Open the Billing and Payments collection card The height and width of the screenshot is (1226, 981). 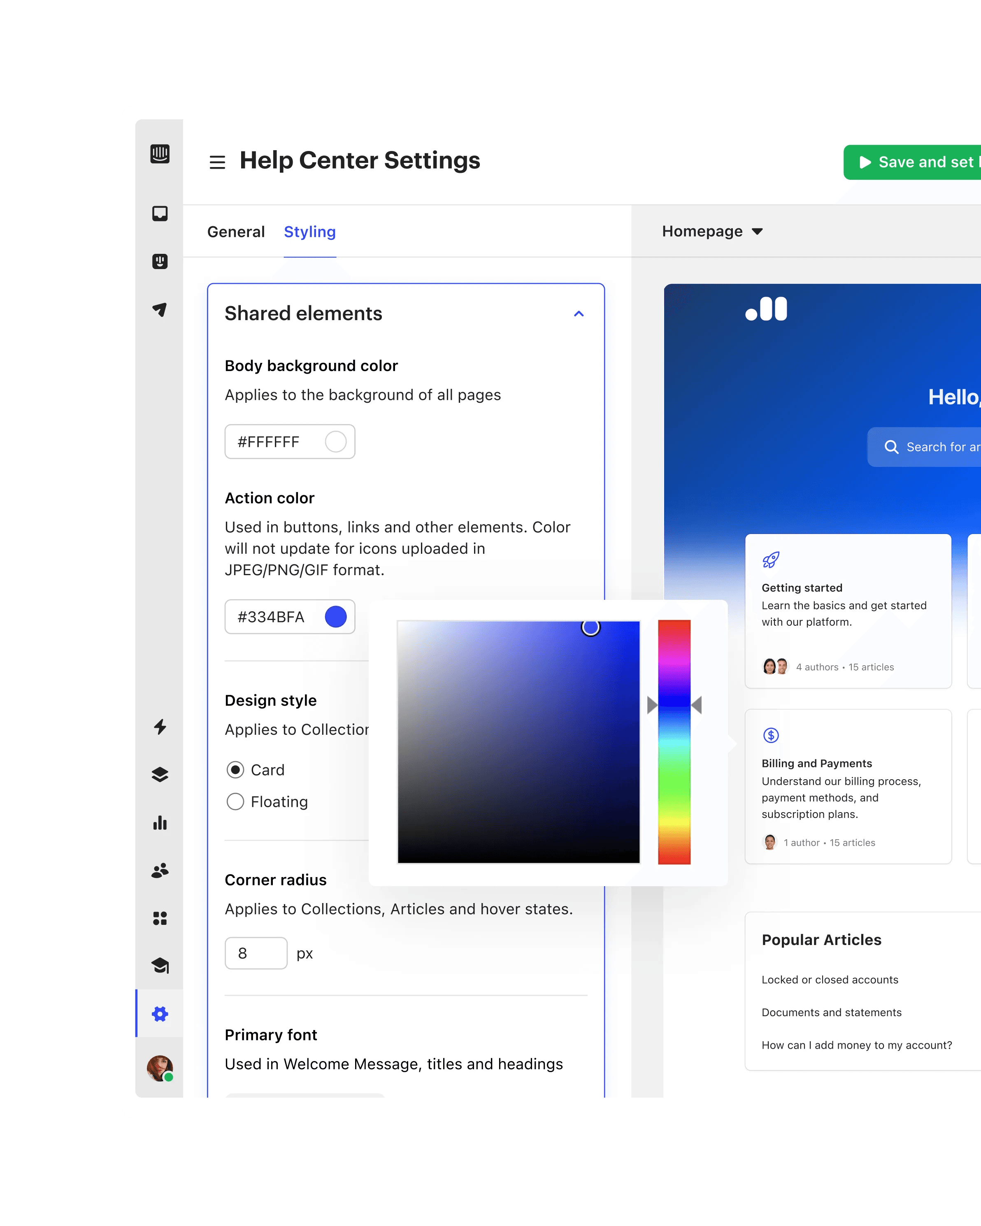(848, 787)
